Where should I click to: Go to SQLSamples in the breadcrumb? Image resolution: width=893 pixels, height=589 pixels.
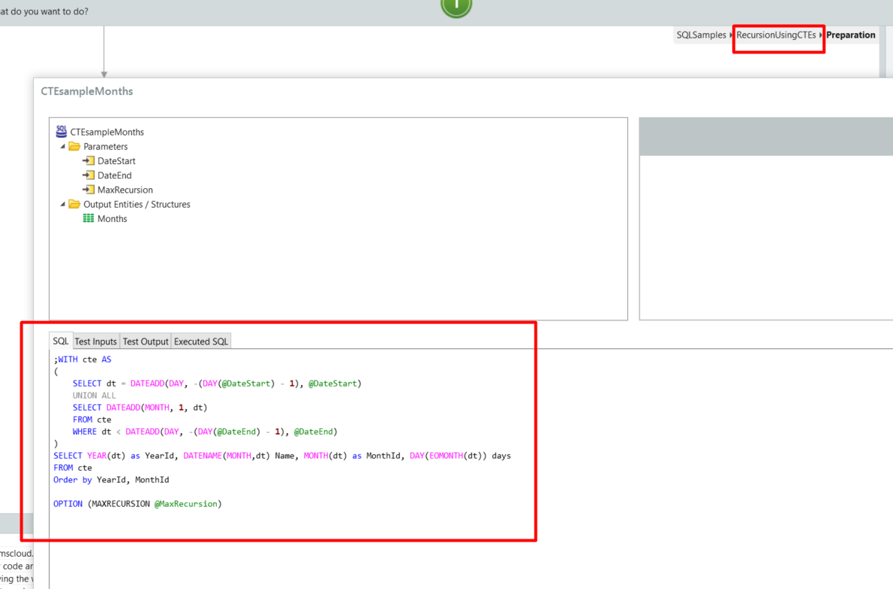(701, 35)
